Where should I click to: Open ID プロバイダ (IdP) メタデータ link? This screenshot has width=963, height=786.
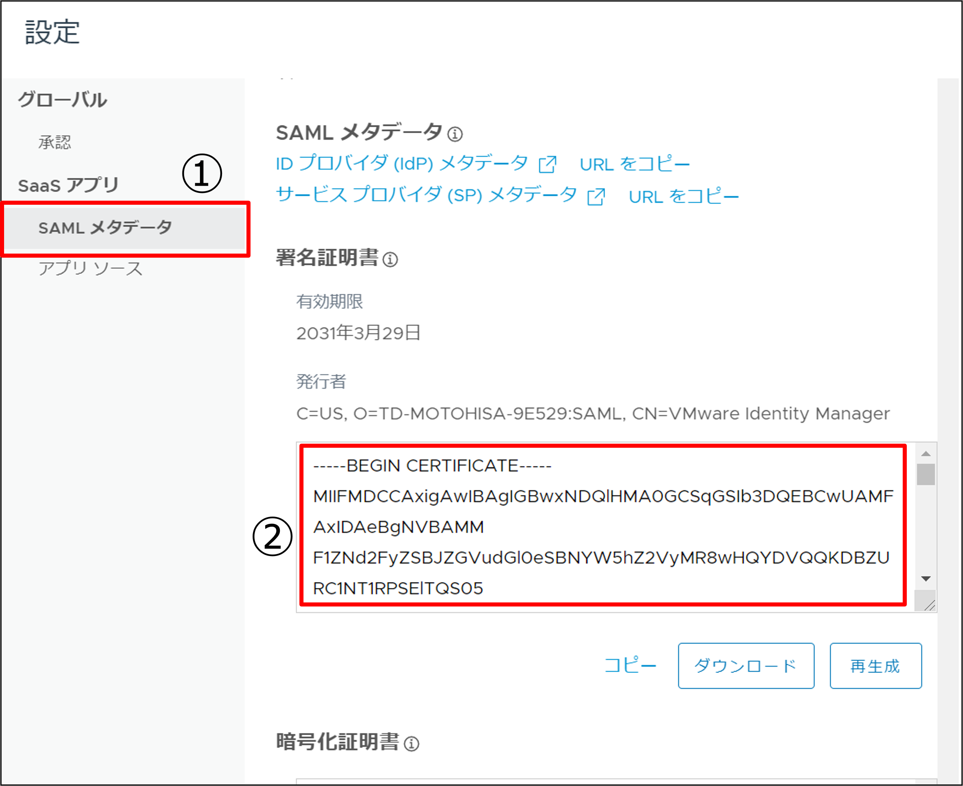coord(402,164)
